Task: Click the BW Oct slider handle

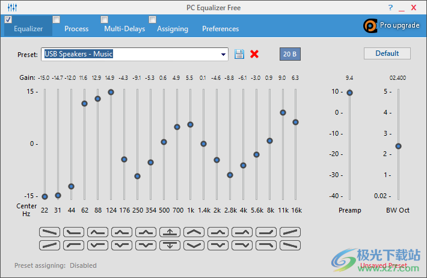Action: tap(398, 146)
